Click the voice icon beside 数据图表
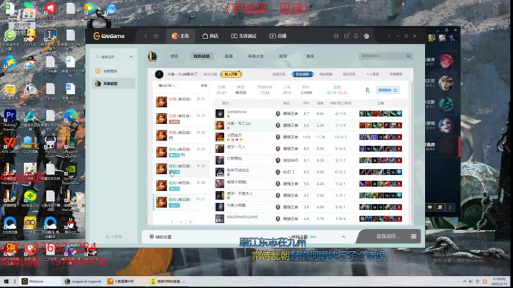513x288 pixels. click(367, 90)
